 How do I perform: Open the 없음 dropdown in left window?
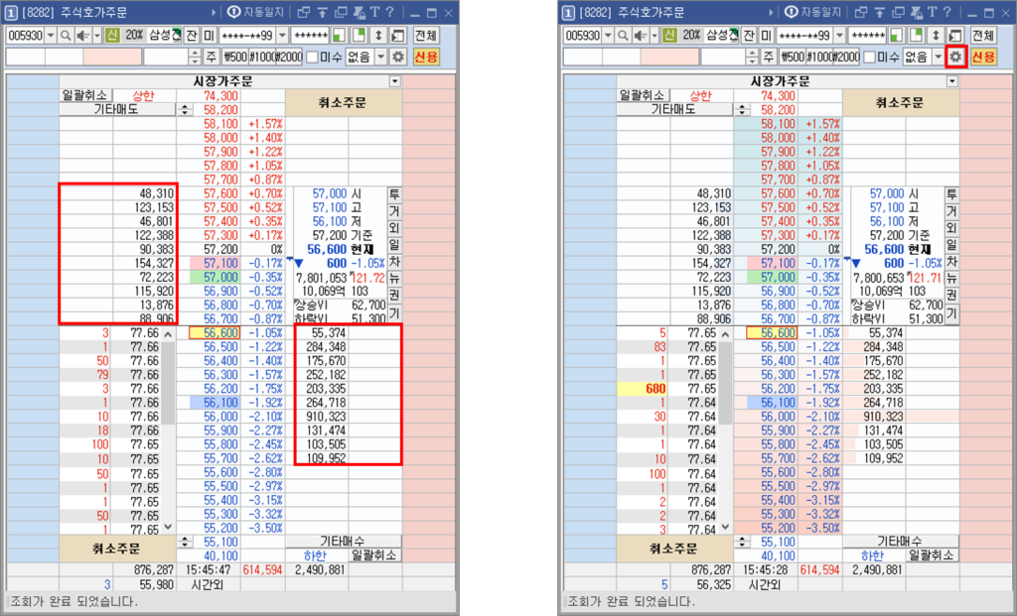380,57
